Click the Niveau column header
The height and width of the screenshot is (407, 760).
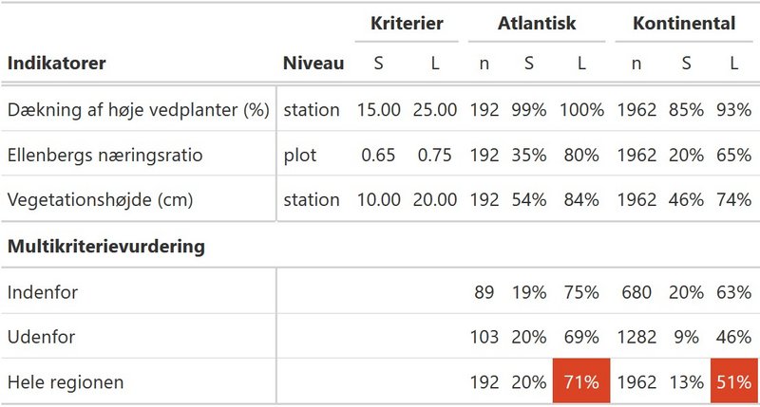coord(313,63)
